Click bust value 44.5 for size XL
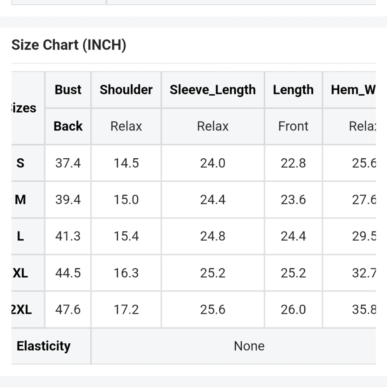Viewport: 387px width, 387px height. click(x=68, y=273)
